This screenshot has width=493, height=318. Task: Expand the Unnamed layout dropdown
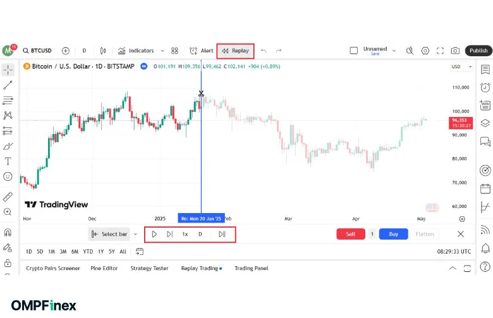click(x=394, y=51)
